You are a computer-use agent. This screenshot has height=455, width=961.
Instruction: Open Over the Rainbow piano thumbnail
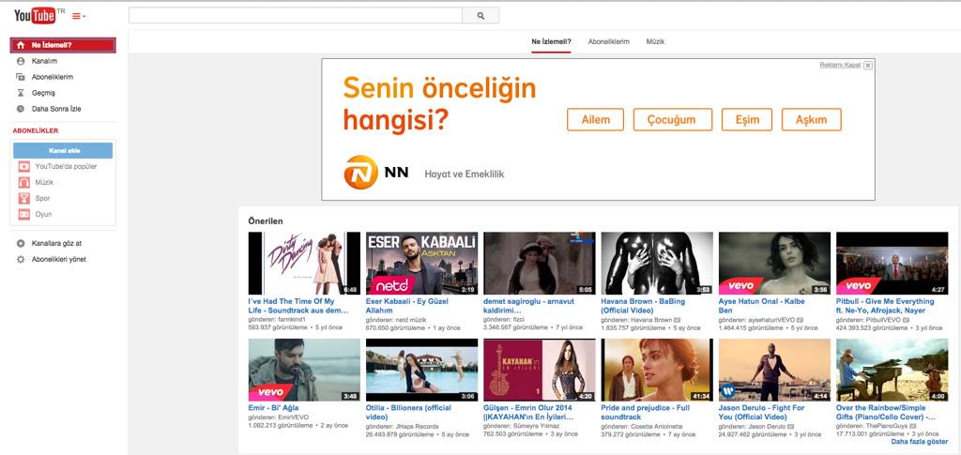892,370
